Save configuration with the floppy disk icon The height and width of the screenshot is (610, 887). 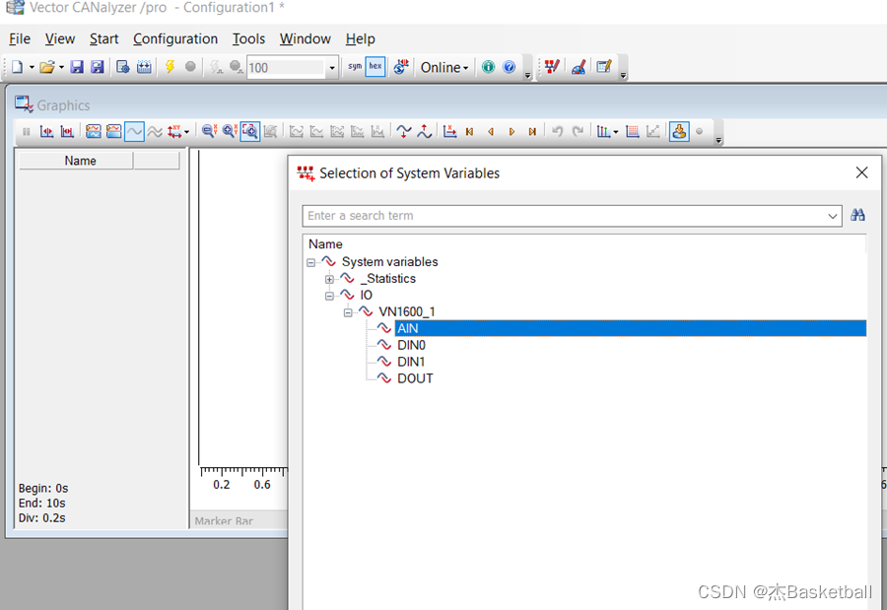tap(77, 67)
